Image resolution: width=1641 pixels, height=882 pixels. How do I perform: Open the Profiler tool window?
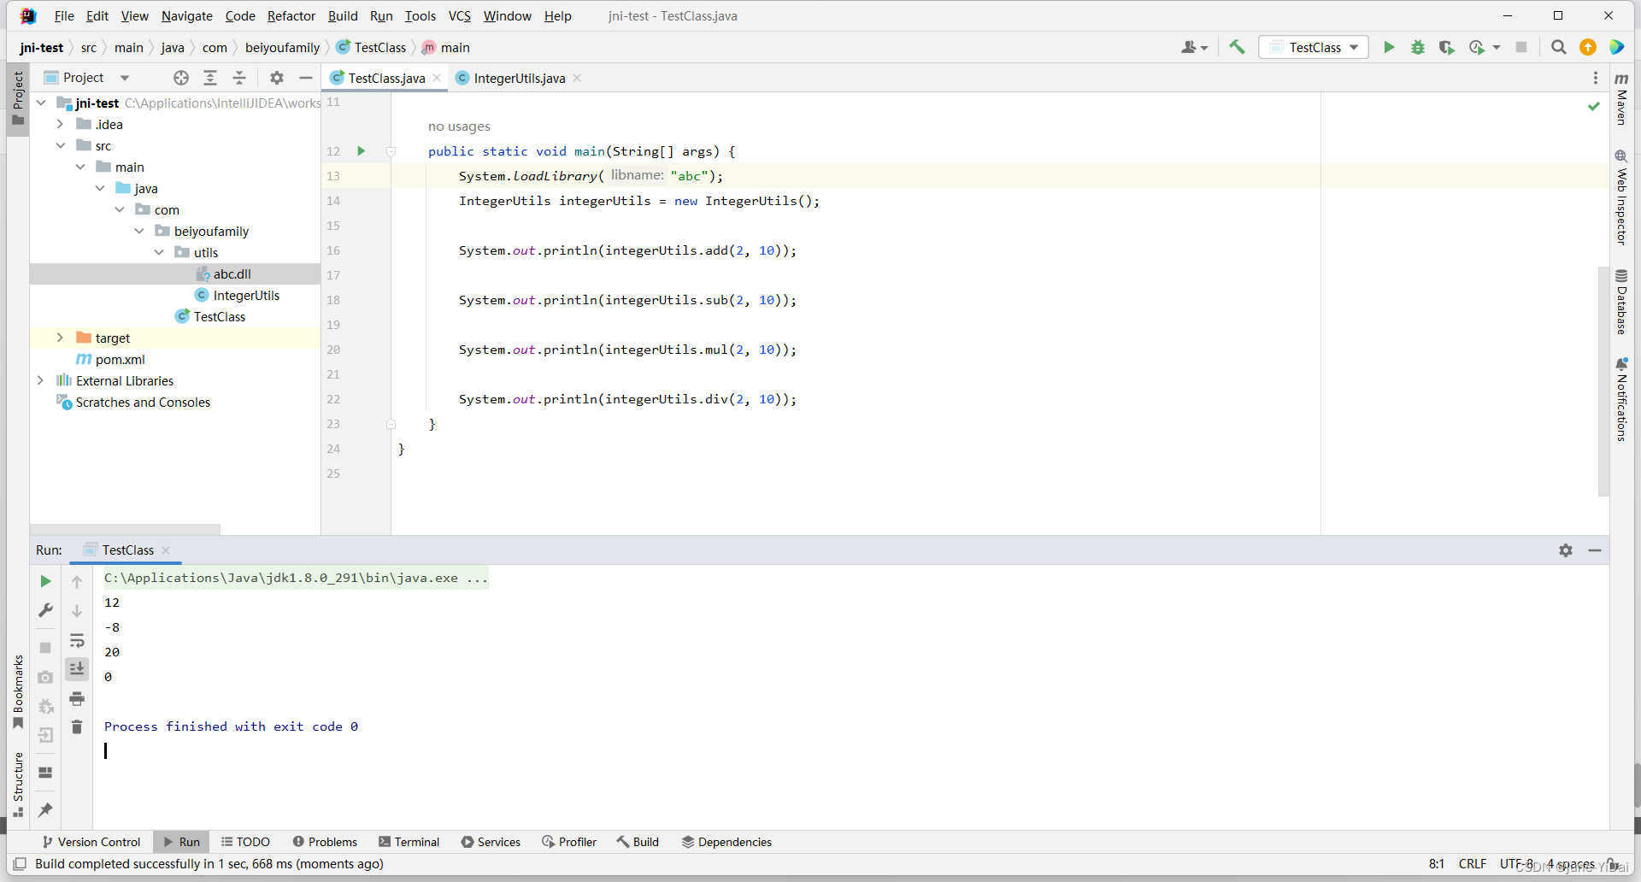click(x=569, y=842)
